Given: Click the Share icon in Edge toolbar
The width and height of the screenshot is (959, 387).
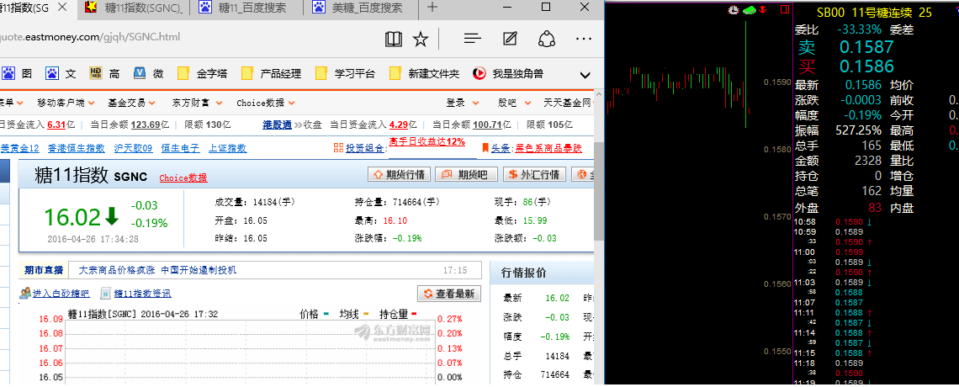Looking at the screenshot, I should 547,39.
